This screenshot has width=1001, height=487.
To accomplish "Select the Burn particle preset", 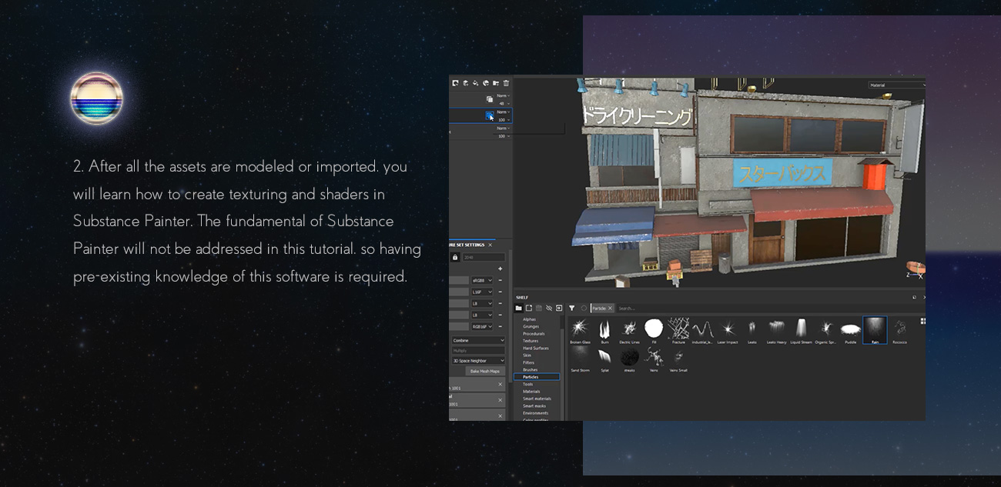I will point(605,331).
